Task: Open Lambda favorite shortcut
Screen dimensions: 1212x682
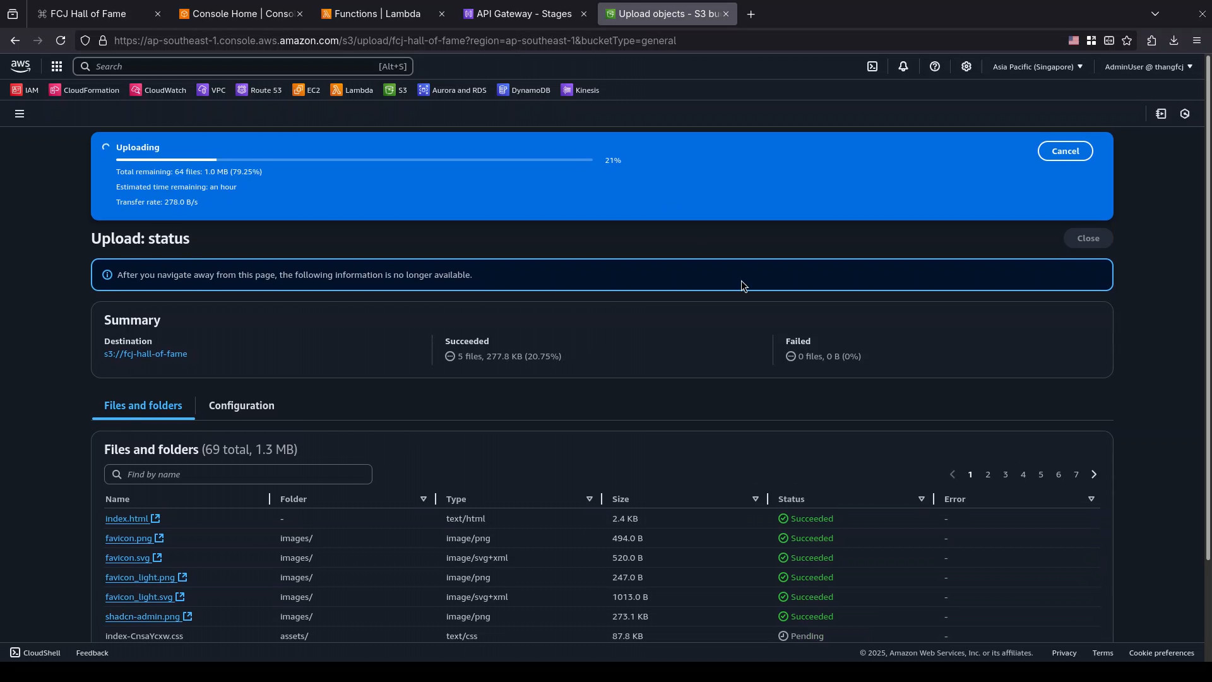Action: coord(352,90)
